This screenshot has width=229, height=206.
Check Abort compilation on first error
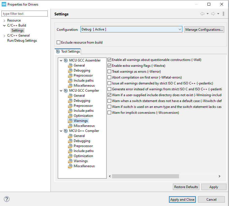pyautogui.click(x=109, y=77)
